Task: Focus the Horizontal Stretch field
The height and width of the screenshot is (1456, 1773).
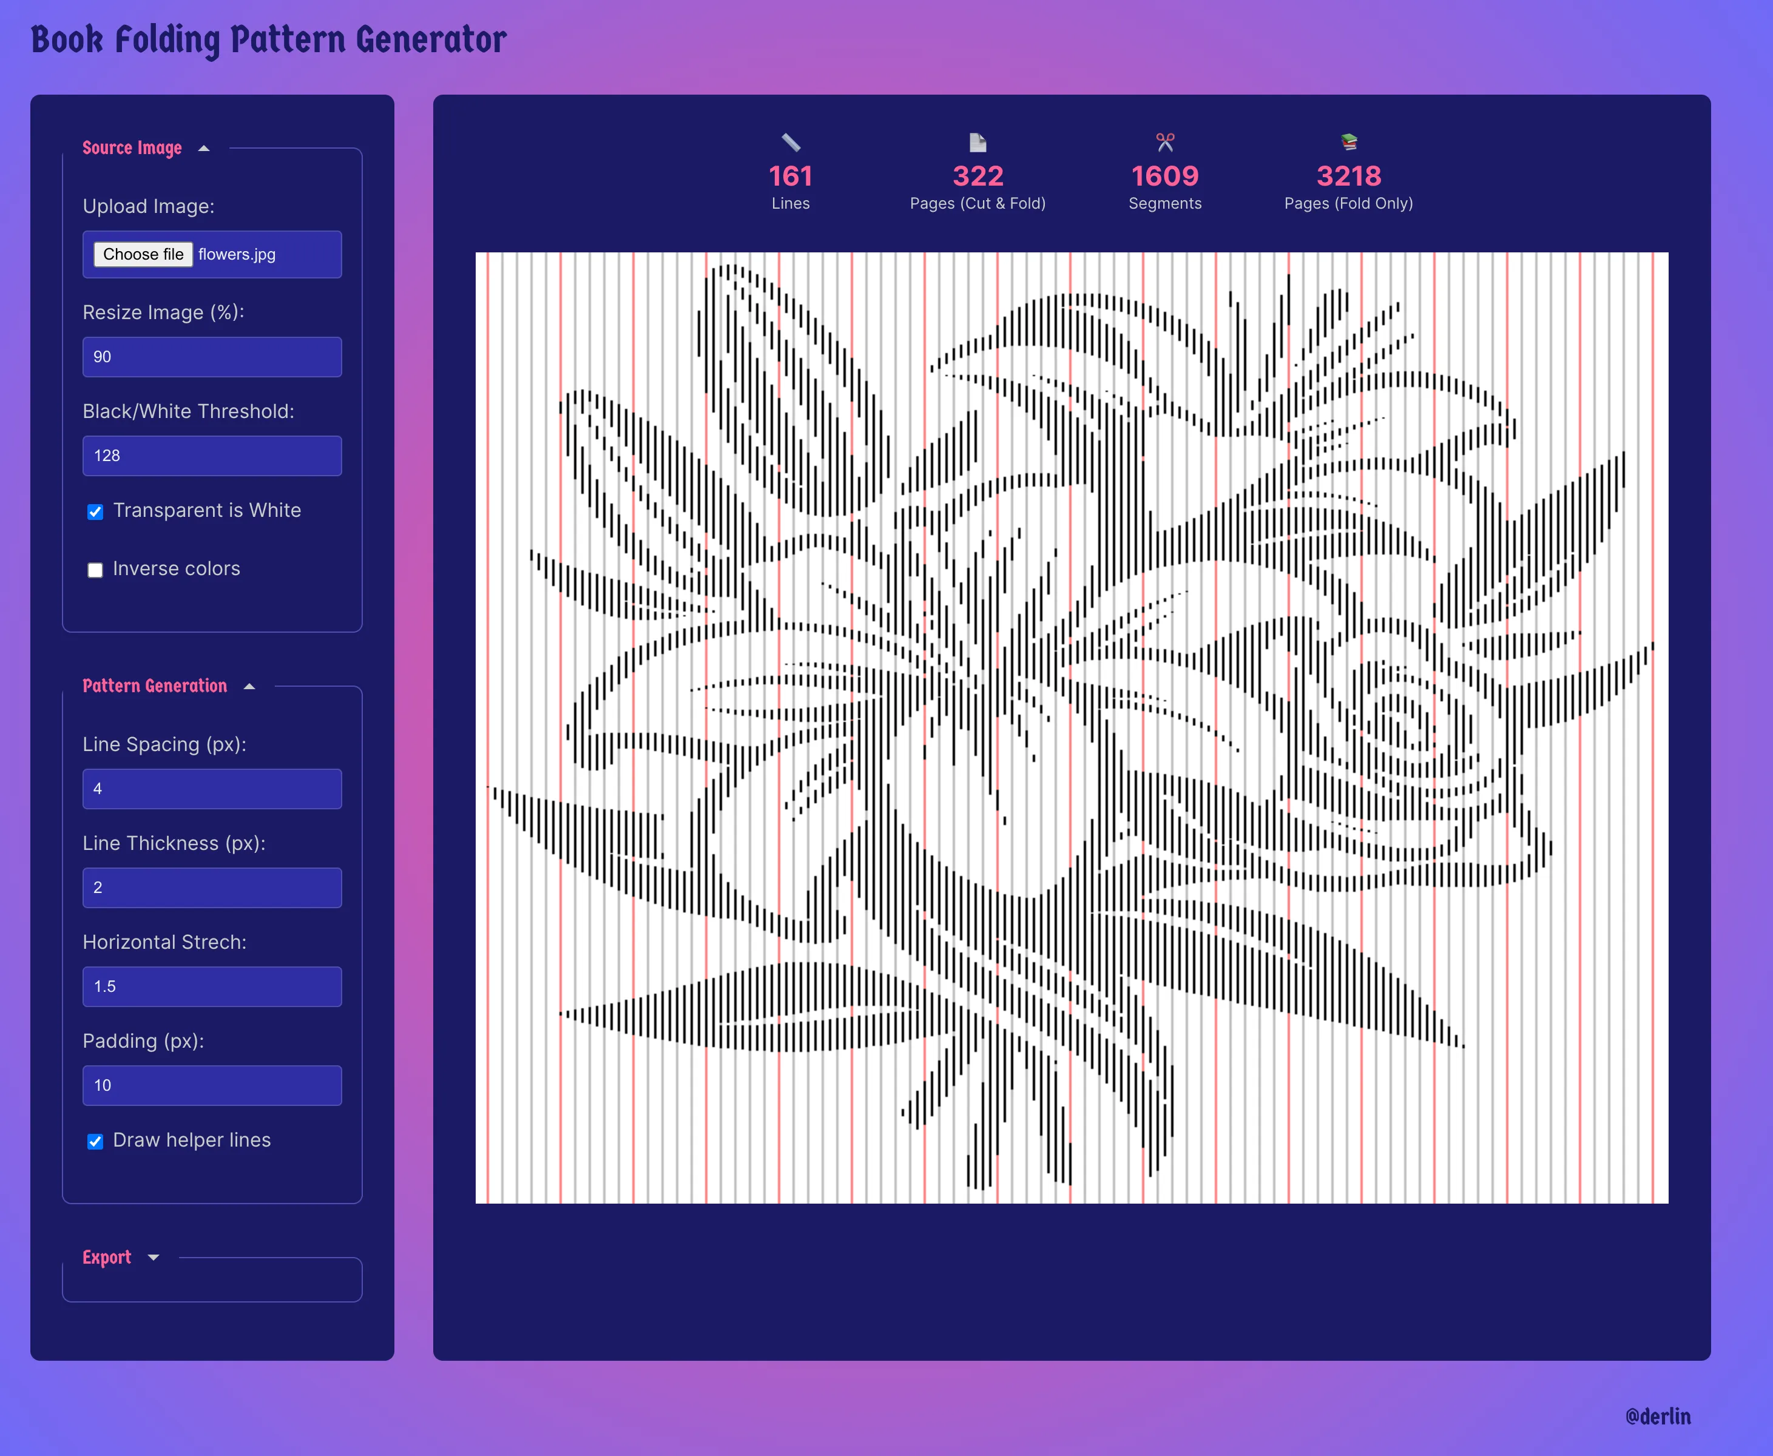Action: [211, 986]
